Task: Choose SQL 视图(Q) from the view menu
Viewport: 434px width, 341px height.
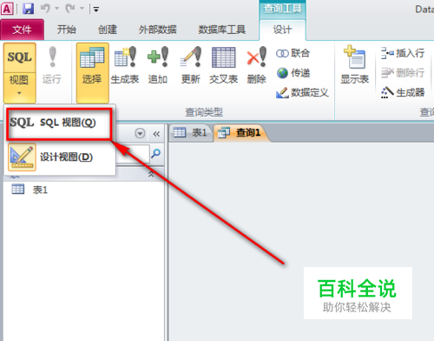Action: point(59,123)
